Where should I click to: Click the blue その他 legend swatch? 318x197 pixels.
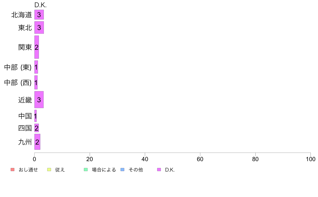point(122,170)
